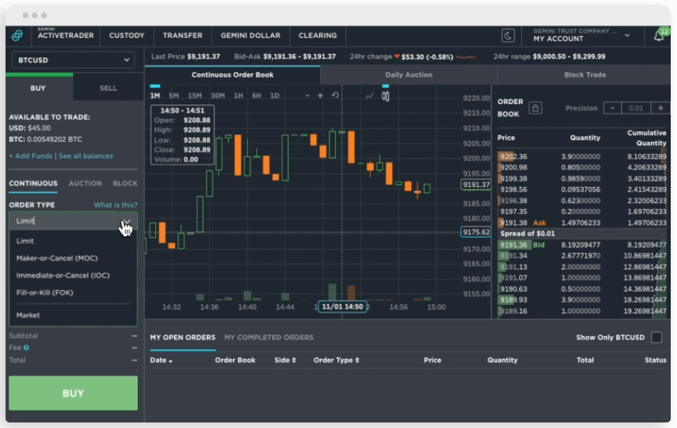Increase order book precision with plus button

pyautogui.click(x=660, y=108)
